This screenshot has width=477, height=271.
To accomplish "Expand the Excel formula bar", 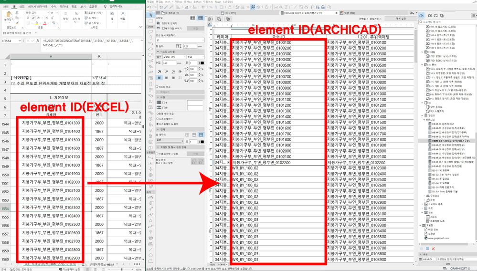I will pyautogui.click(x=141, y=40).
